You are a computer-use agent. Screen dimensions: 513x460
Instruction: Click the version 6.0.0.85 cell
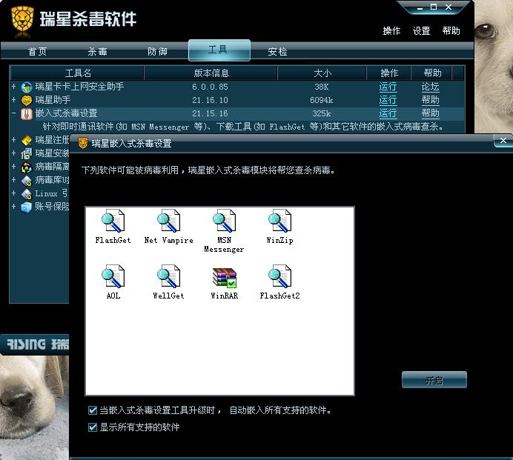210,87
